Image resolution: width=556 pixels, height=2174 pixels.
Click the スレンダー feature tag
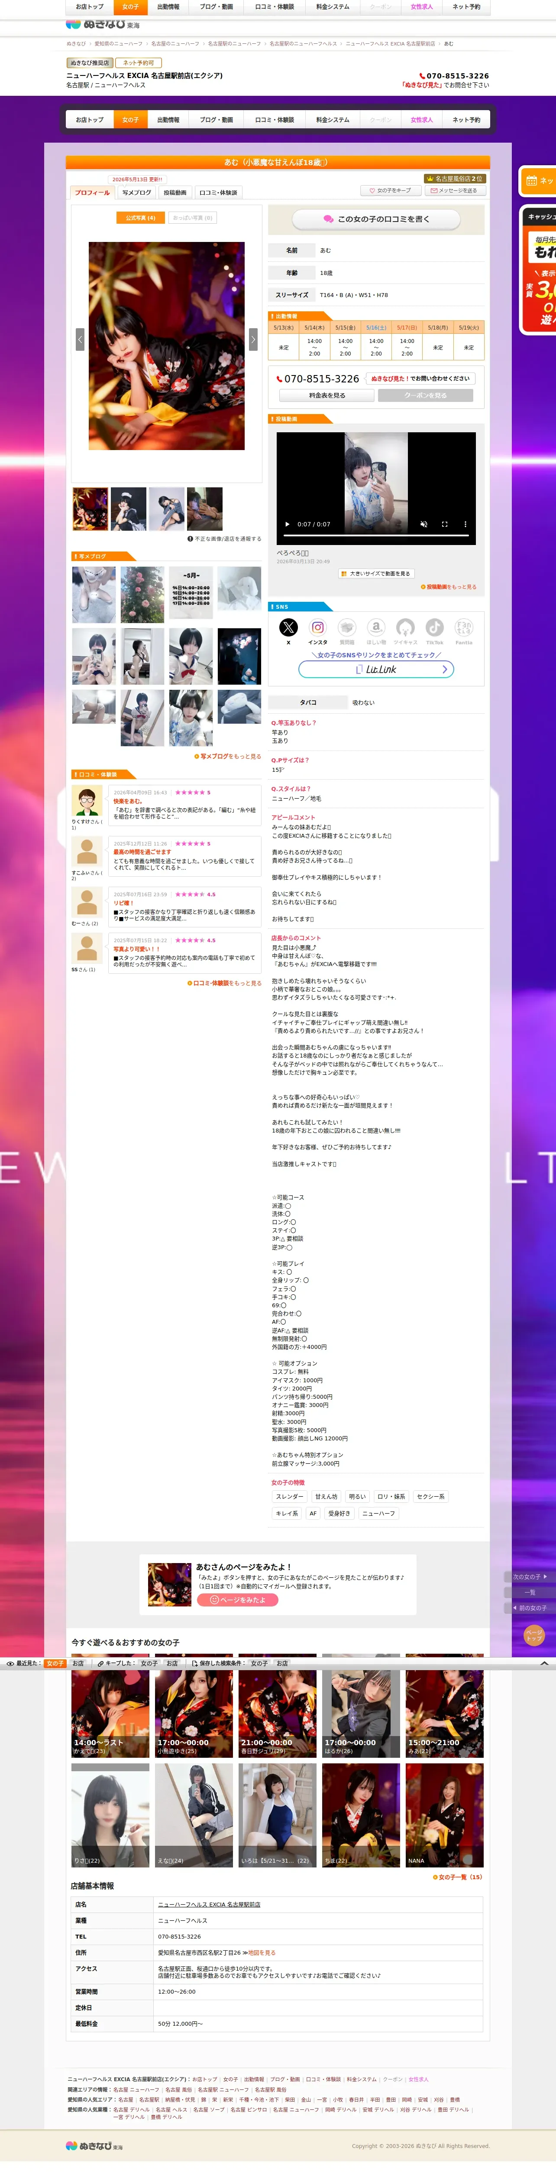(x=290, y=1496)
